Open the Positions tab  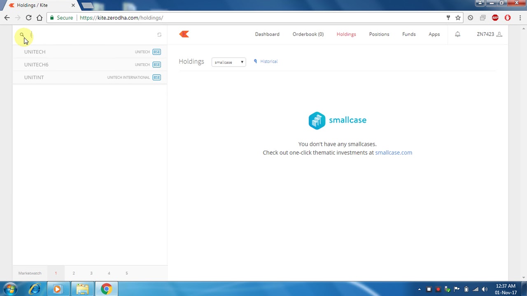point(379,34)
